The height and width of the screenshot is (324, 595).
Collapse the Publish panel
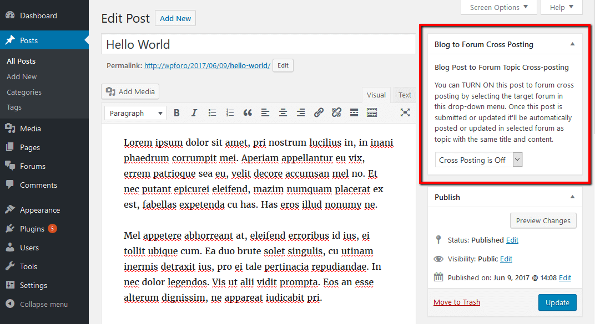(x=572, y=197)
